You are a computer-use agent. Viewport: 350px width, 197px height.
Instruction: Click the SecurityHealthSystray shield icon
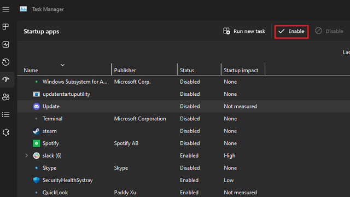[x=37, y=180]
